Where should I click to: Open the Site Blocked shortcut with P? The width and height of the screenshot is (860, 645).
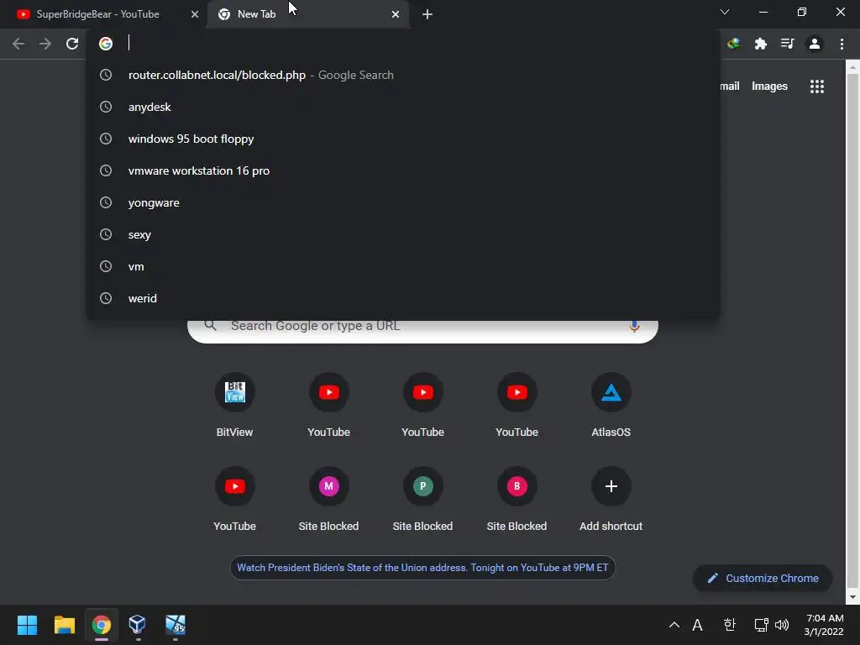coord(423,500)
